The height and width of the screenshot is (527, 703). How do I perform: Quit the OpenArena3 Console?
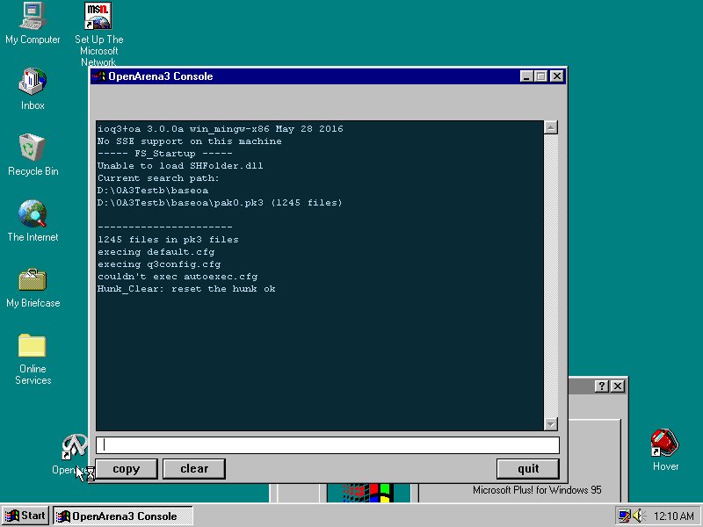click(528, 469)
